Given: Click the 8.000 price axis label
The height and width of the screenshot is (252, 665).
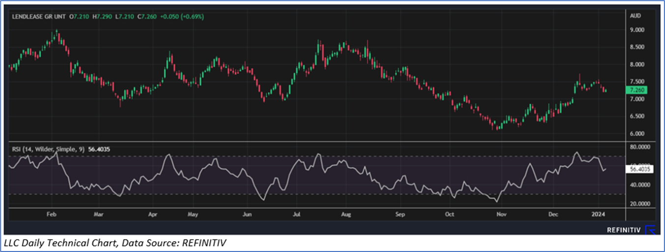Looking at the screenshot, I should tap(637, 64).
